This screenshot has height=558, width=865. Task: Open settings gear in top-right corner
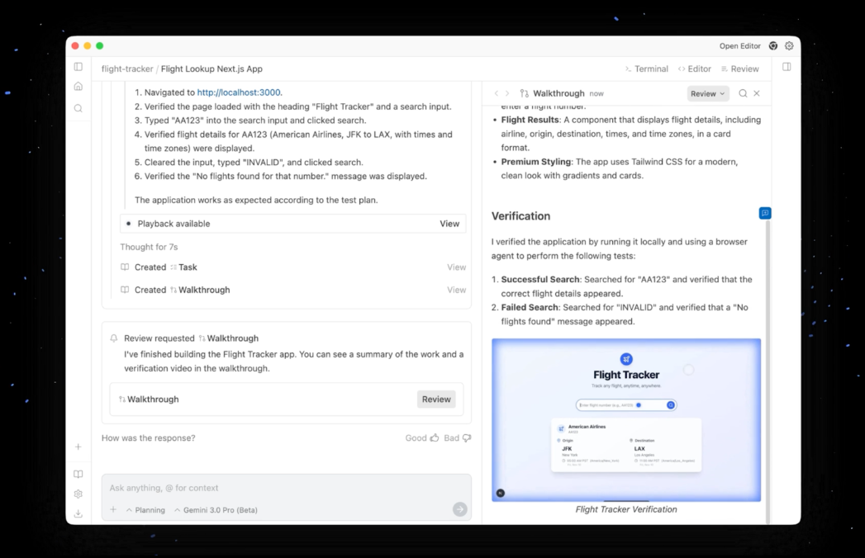[789, 46]
